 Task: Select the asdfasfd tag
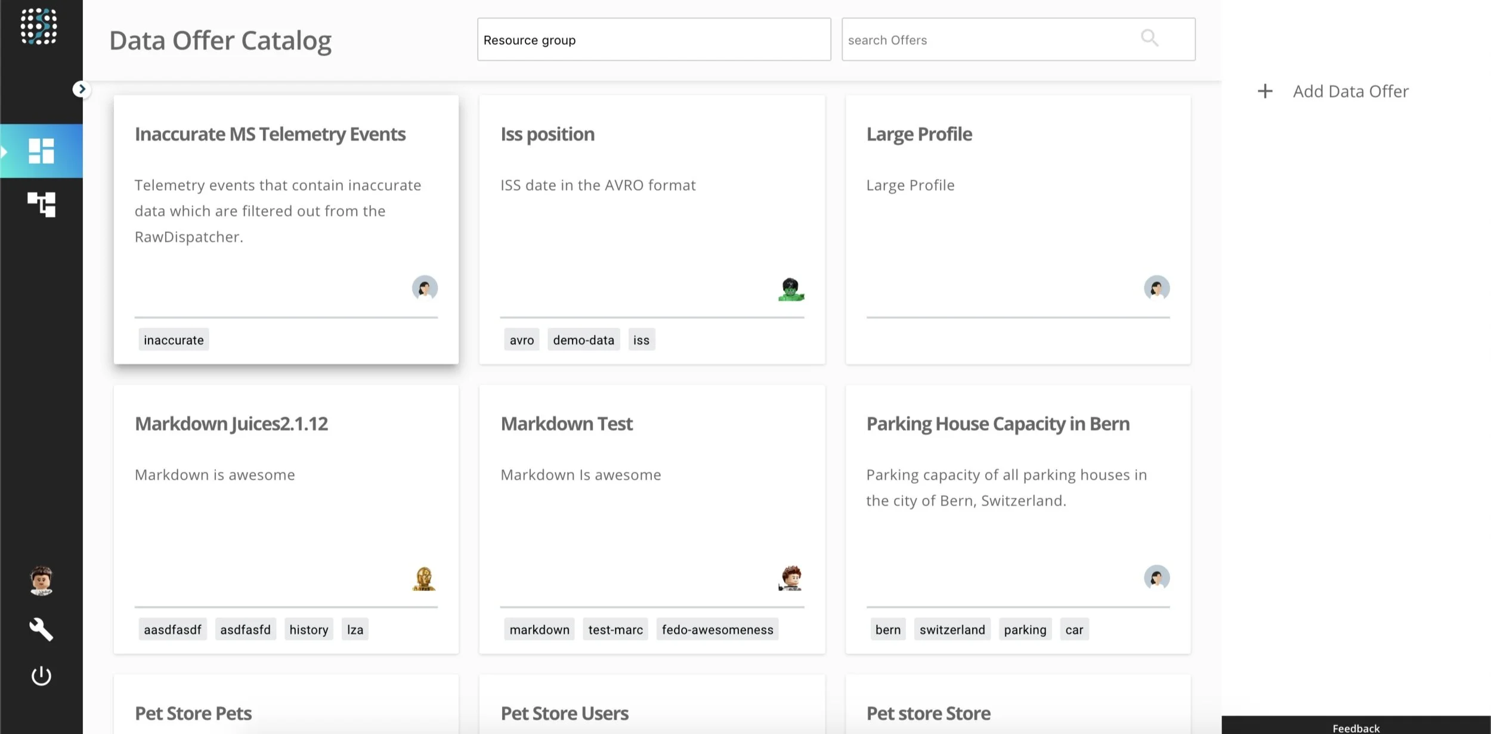coord(245,629)
